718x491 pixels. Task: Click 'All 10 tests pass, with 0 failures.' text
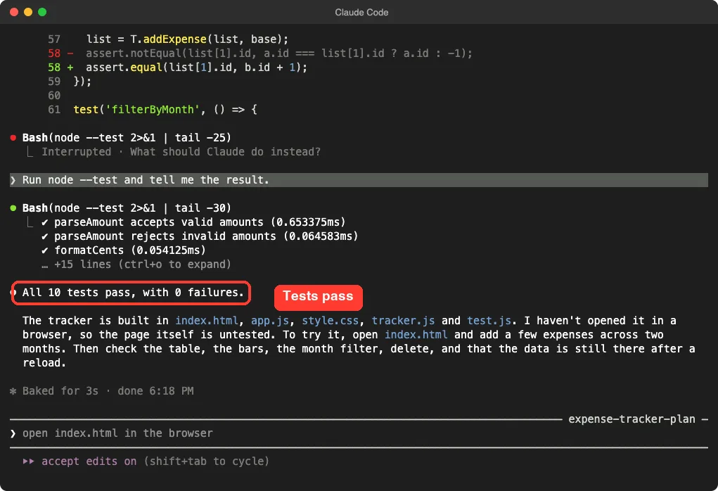tap(133, 293)
